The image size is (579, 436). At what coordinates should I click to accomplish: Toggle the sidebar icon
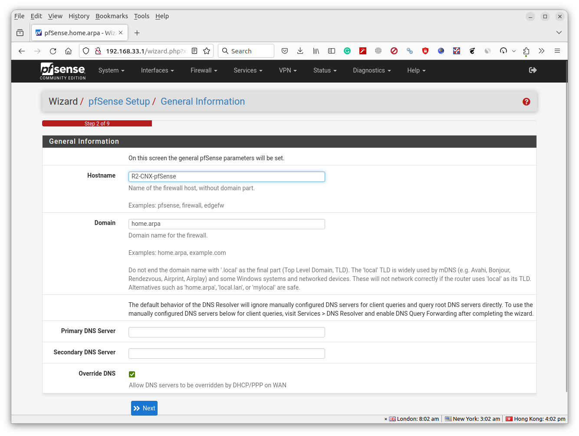click(332, 51)
